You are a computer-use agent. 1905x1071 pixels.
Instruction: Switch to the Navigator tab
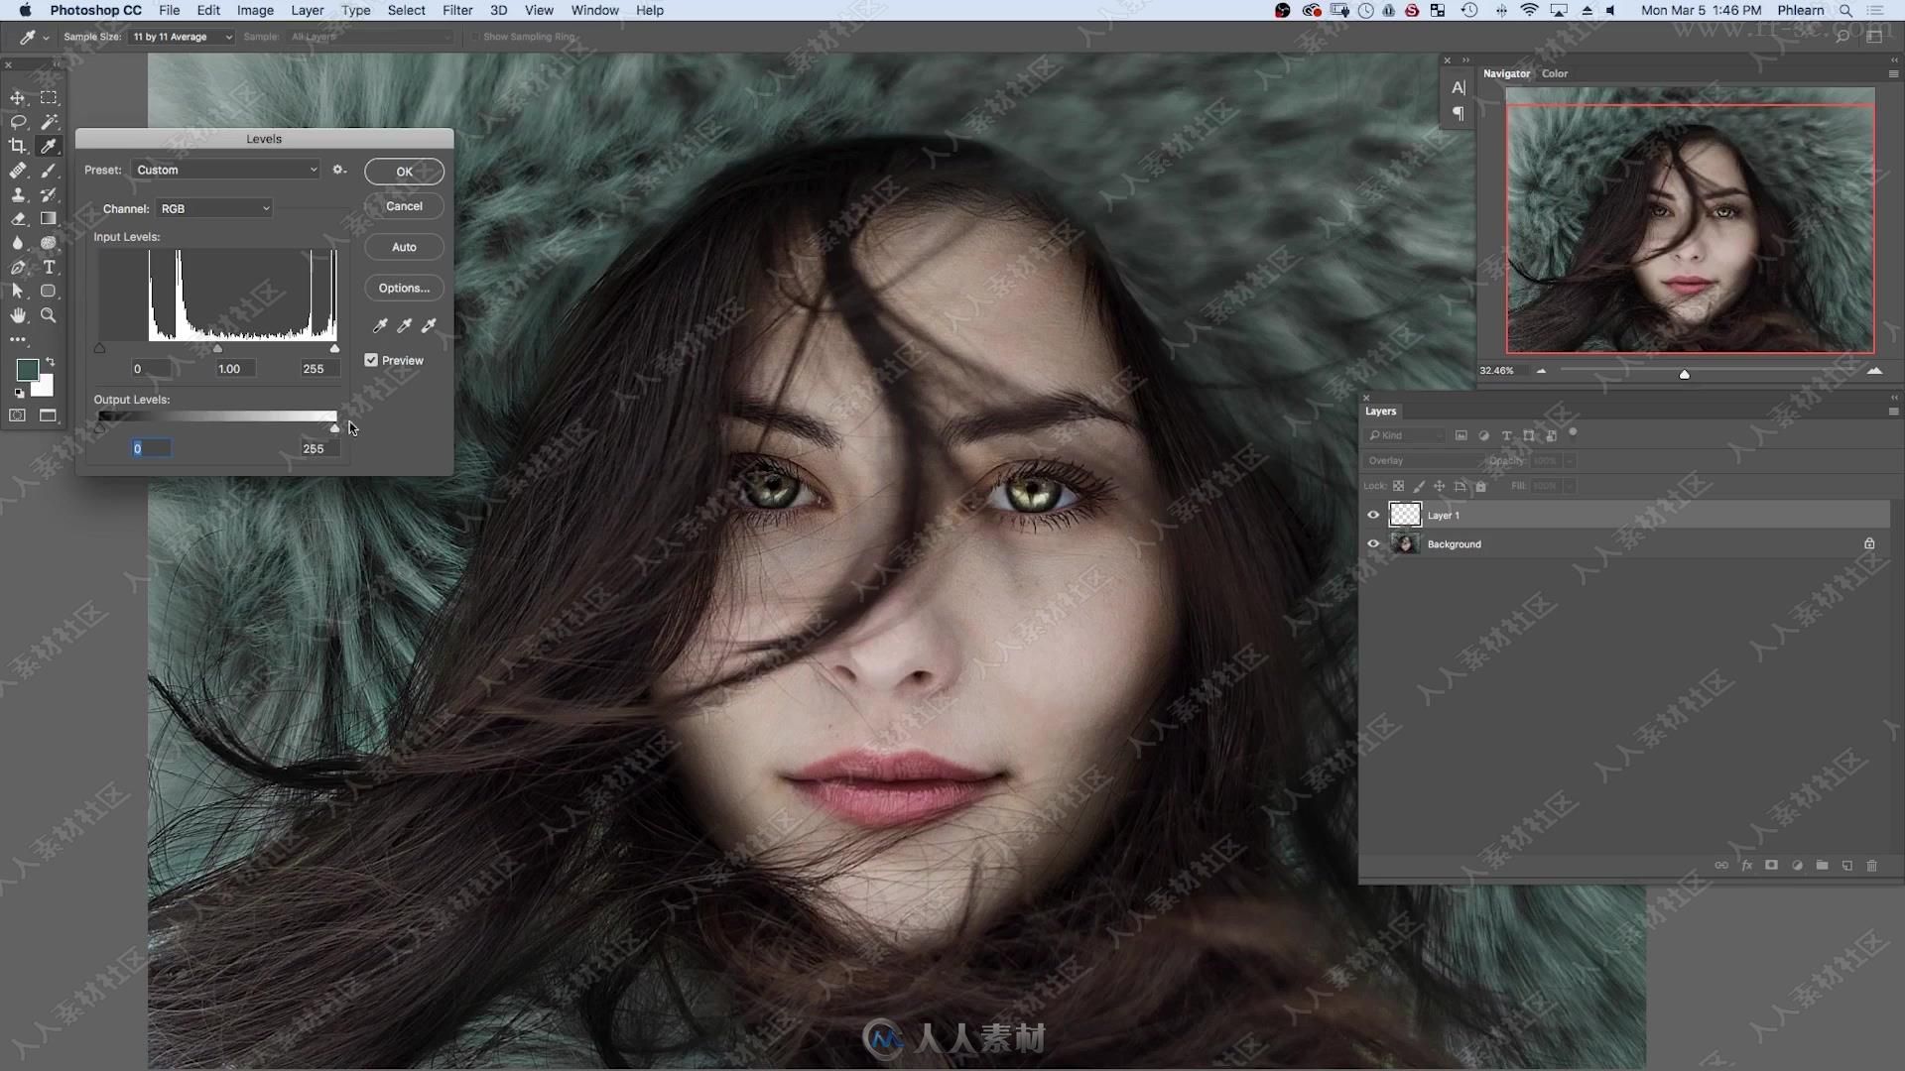click(1506, 73)
